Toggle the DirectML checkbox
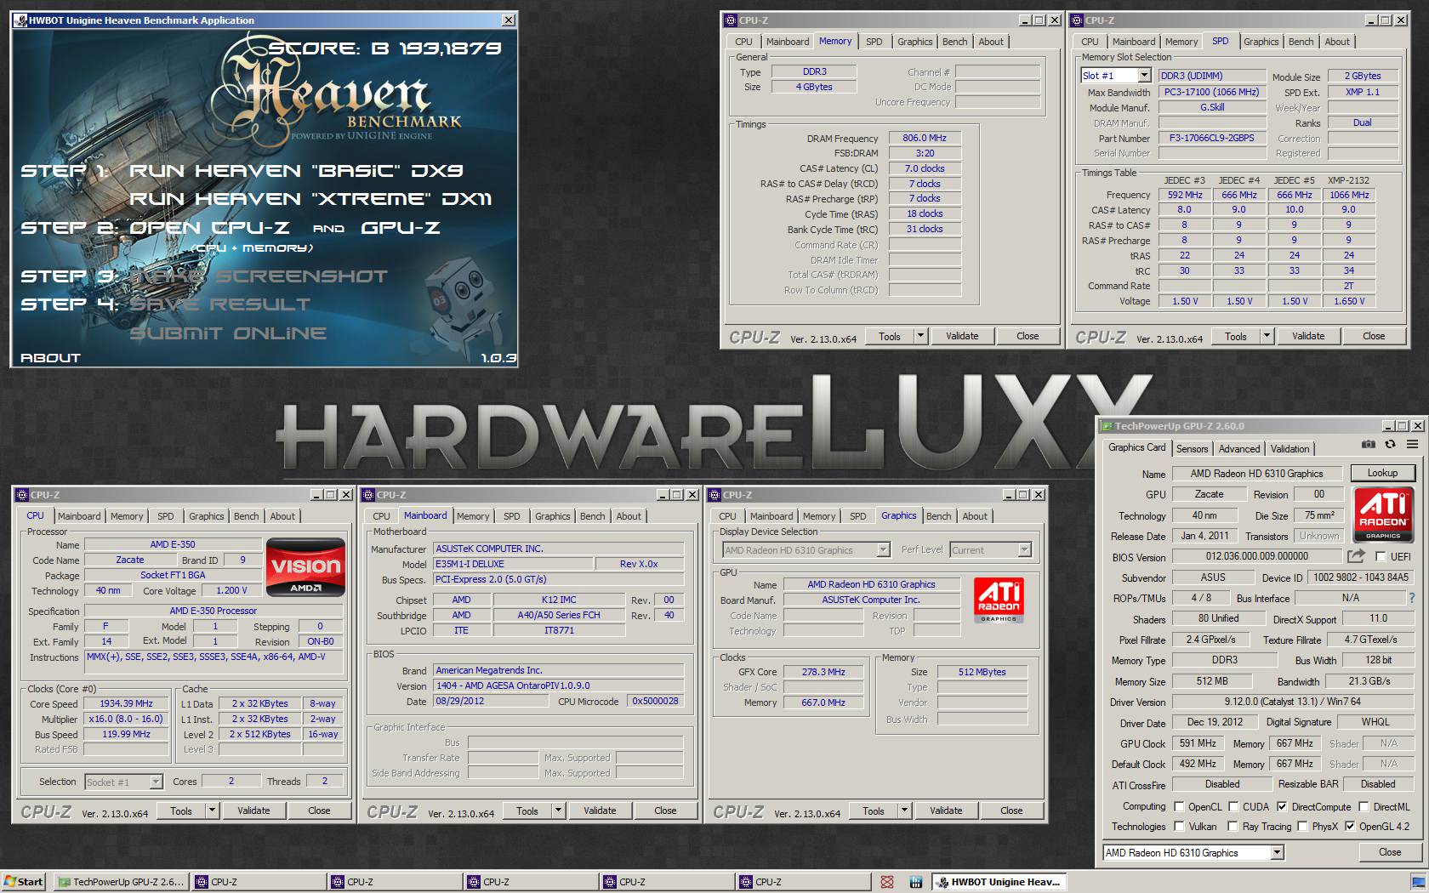 click(x=1364, y=807)
